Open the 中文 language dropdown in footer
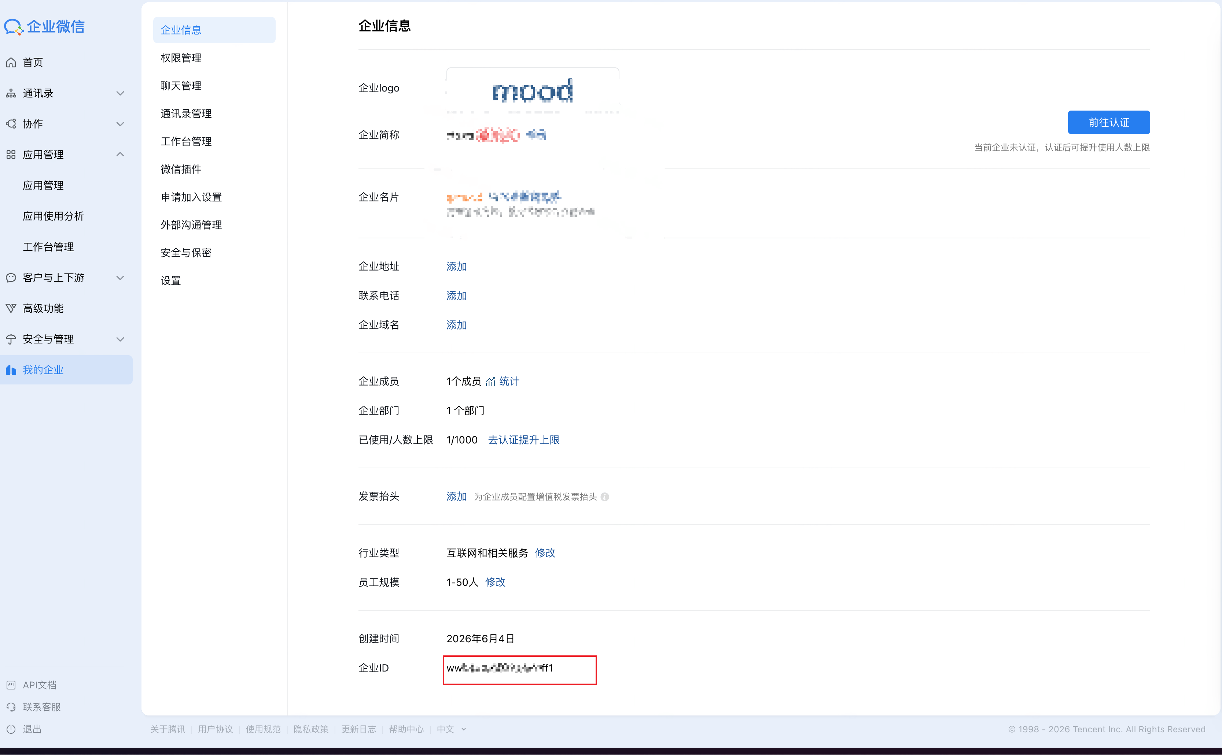The image size is (1222, 755). (451, 729)
